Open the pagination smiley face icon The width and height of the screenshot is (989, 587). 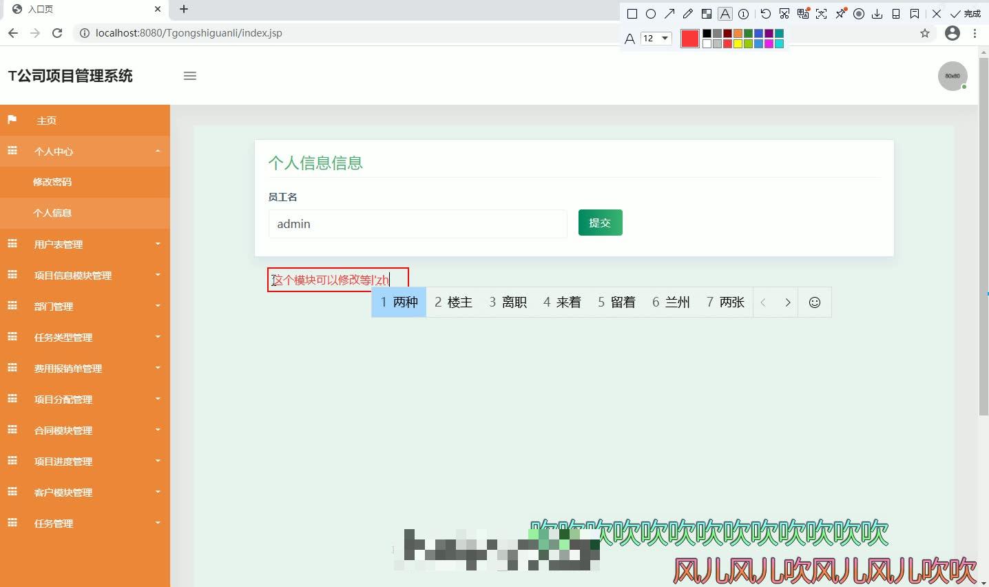[815, 302]
